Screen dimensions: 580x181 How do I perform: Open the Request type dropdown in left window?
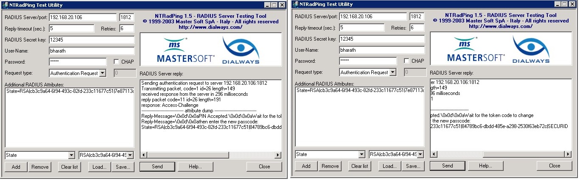click(102, 73)
